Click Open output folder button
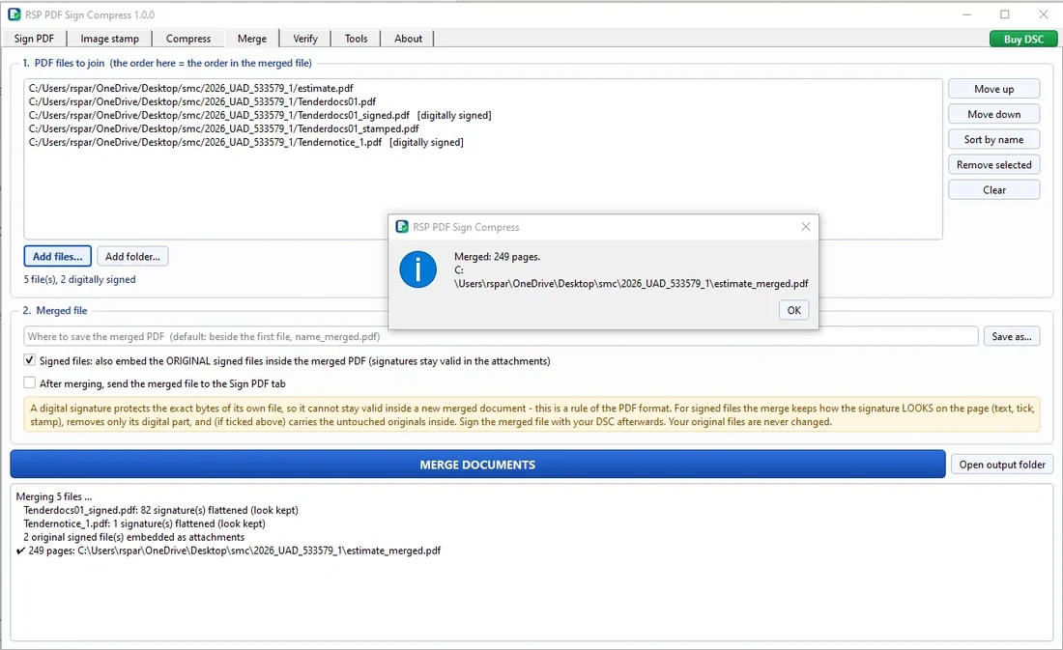 pos(1002,465)
